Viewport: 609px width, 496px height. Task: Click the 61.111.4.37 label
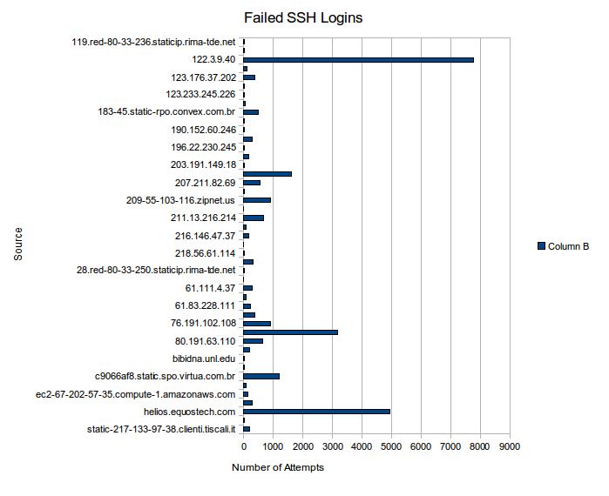tap(210, 288)
